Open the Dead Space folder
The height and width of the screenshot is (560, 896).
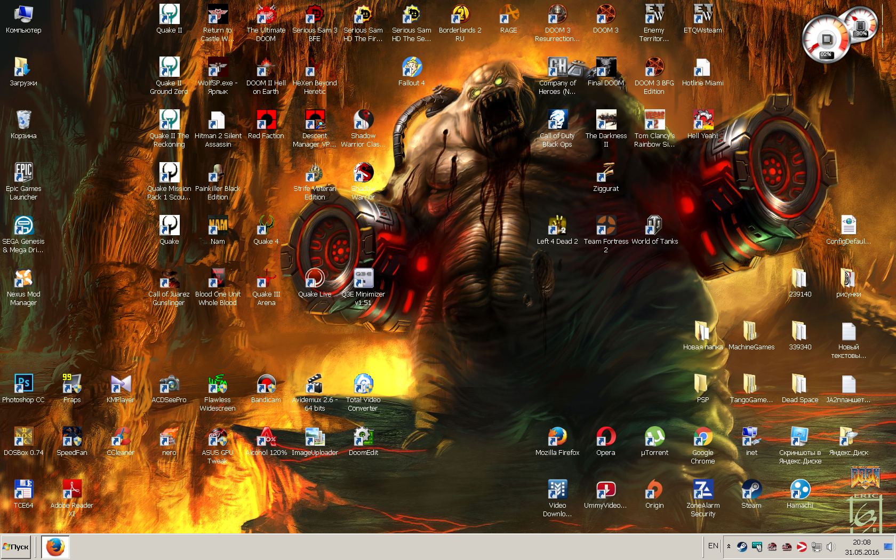(x=800, y=388)
